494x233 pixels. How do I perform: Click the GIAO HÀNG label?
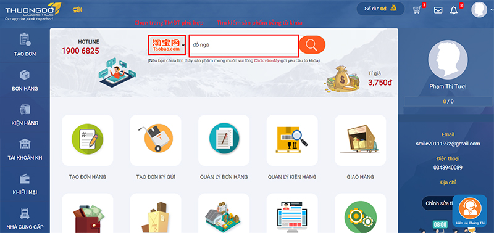[x=361, y=177]
